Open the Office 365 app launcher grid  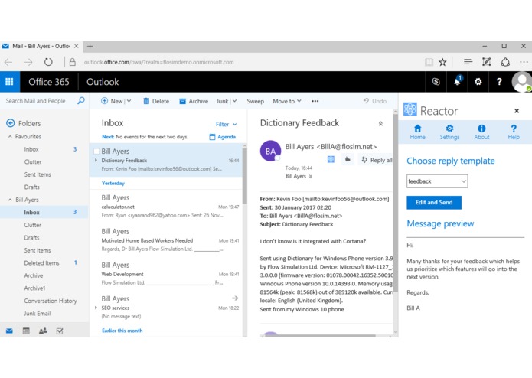coord(9,82)
